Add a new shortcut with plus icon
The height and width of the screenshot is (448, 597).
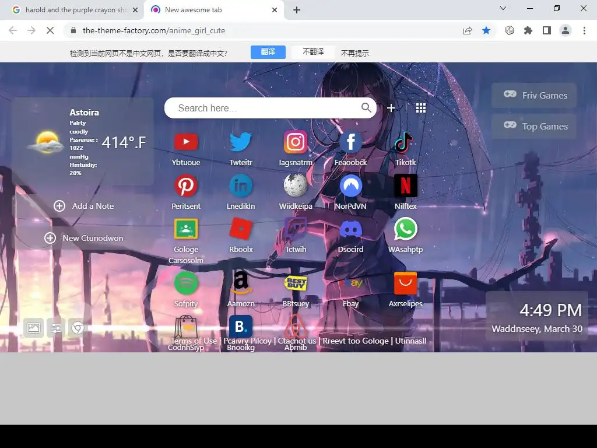tap(391, 108)
